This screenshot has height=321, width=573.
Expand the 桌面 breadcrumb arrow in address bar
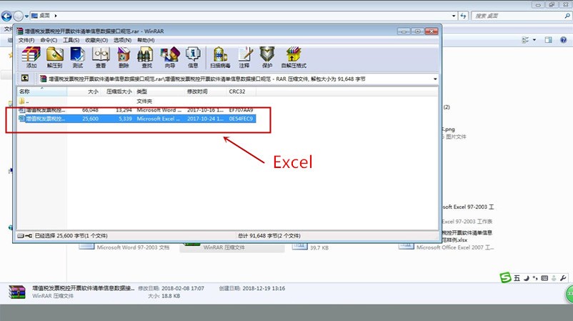coord(56,16)
